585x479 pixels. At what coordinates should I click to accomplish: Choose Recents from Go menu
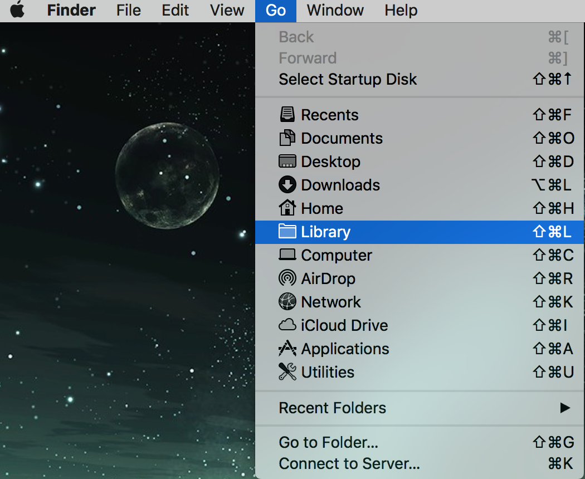(420, 115)
